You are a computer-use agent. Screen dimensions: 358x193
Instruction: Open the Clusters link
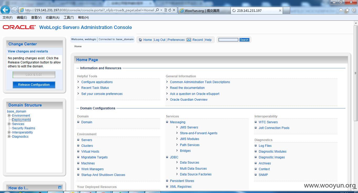[87, 146]
